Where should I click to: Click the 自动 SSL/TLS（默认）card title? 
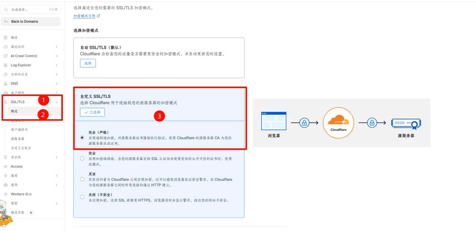[100, 48]
